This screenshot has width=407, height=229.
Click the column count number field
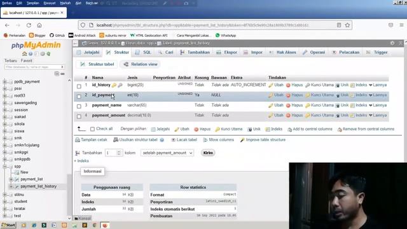coord(113,153)
